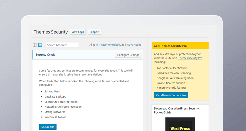Viewport: 246px width, 131px height.
Task: Click Google reCAPTCHA integration bullet
Action: point(175,78)
